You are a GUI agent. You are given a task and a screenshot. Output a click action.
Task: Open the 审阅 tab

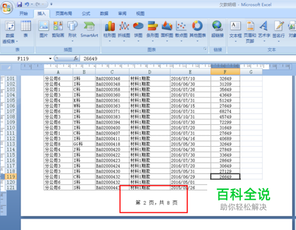pos(122,14)
